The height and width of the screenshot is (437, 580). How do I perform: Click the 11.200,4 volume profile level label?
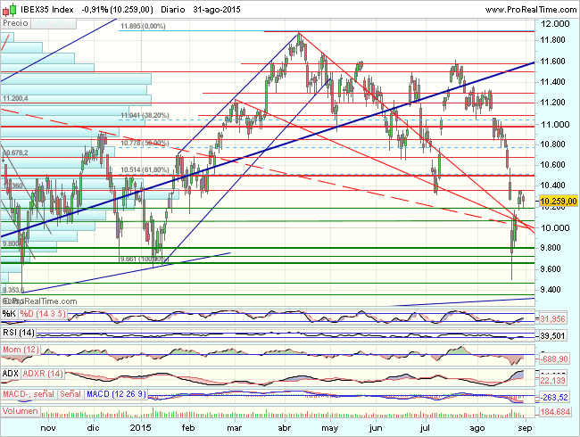click(x=15, y=98)
